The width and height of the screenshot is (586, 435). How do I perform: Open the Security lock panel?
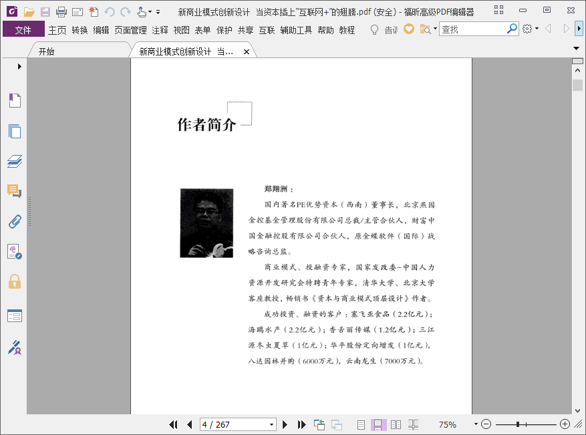[15, 281]
